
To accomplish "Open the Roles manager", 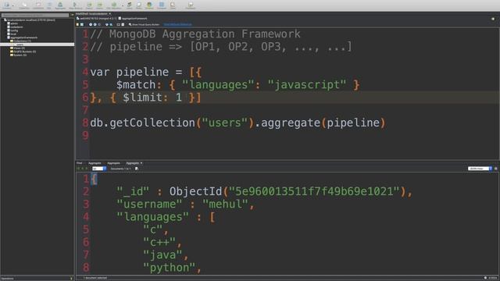I will (139, 5).
